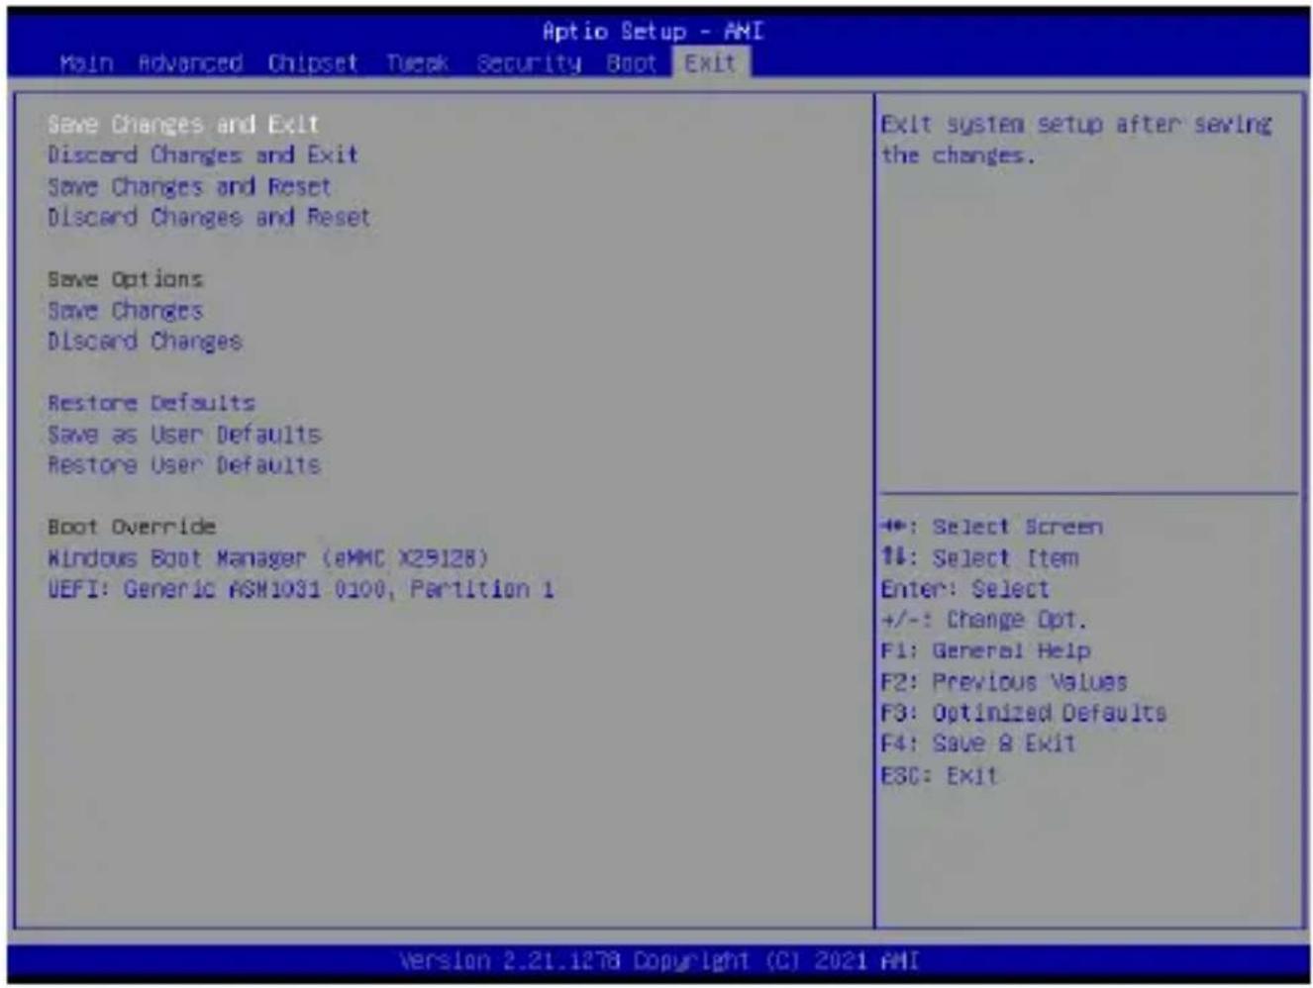Image resolution: width=1313 pixels, height=988 pixels.
Task: Click the 'Aptio Setup - AMI' title
Action: tap(654, 32)
